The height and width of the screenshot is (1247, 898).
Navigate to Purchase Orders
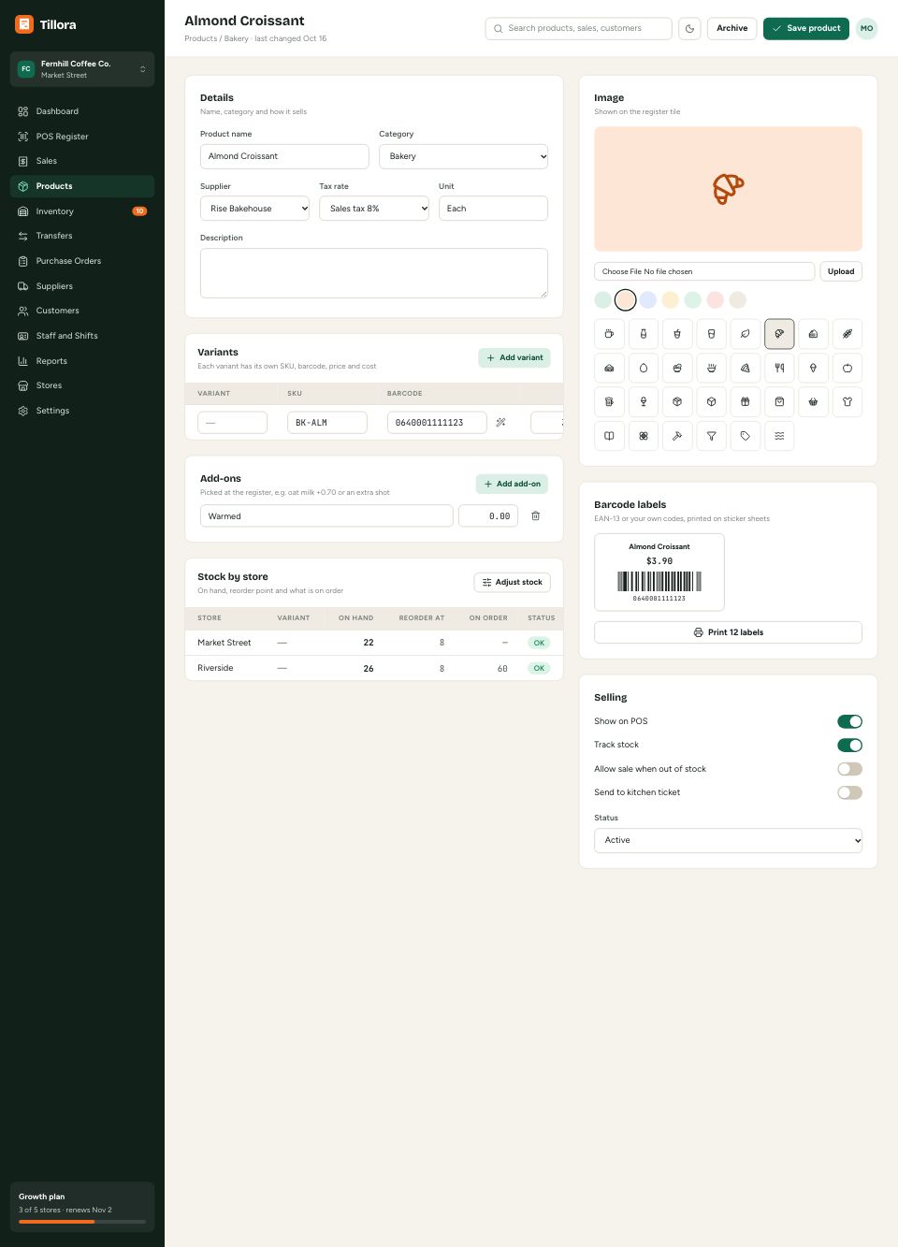pyautogui.click(x=82, y=261)
